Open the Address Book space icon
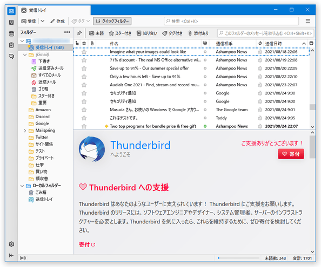 point(11,22)
